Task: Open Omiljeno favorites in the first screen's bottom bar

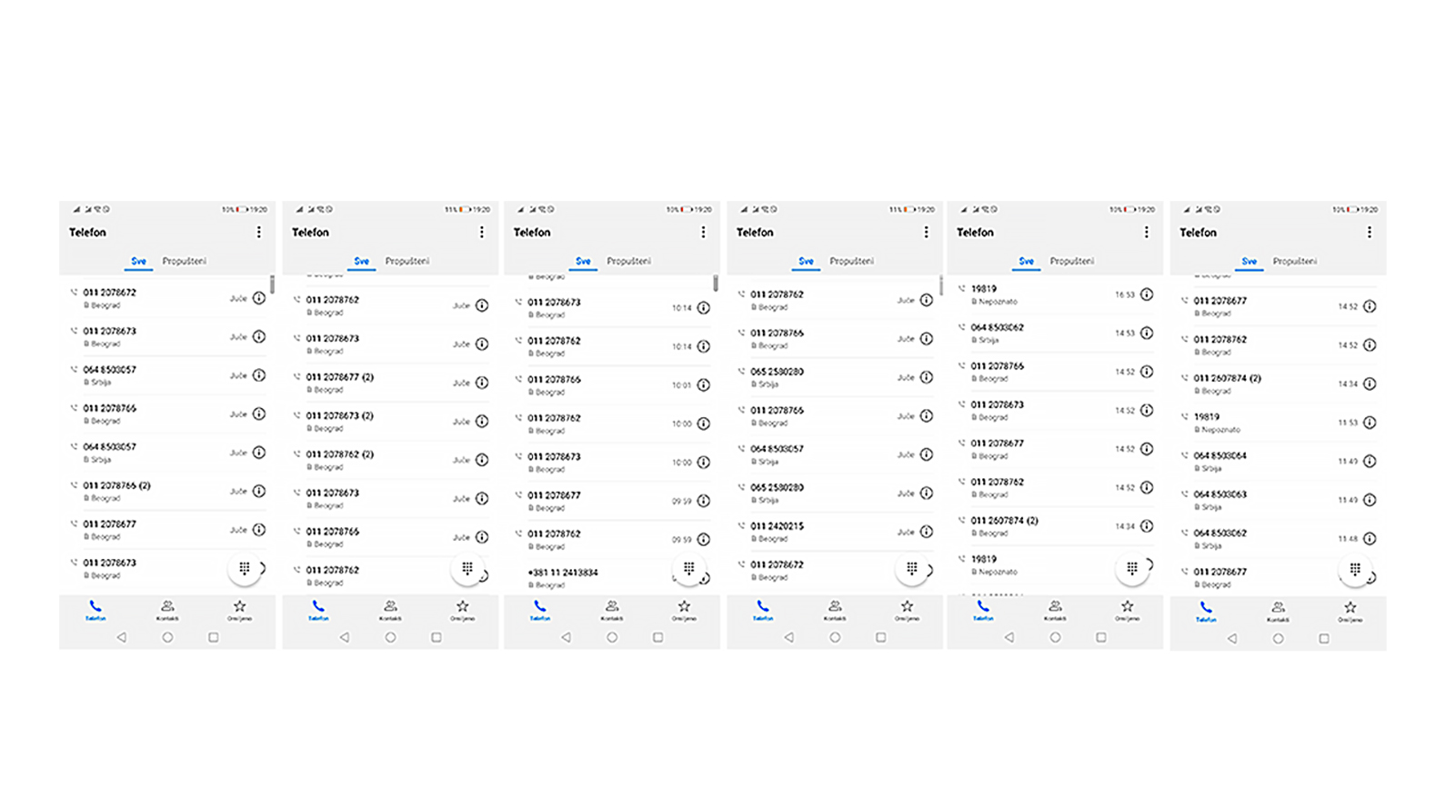Action: click(x=240, y=610)
